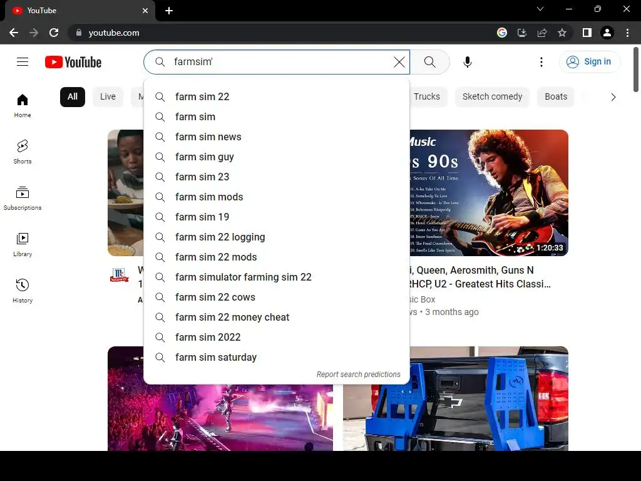Open the Greatest Hits Classic video title
Viewport: 641px width, 481px height.
[x=480, y=277]
